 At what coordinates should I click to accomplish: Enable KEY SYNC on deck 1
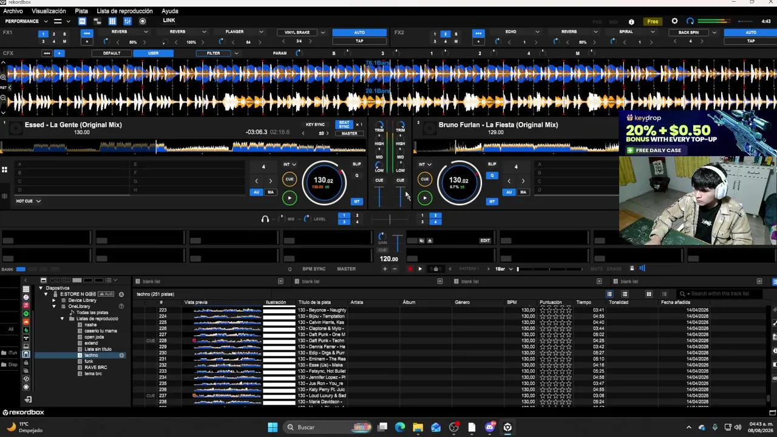pyautogui.click(x=315, y=124)
